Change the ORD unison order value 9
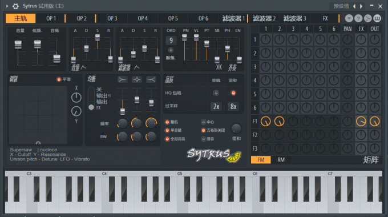 coord(171,41)
